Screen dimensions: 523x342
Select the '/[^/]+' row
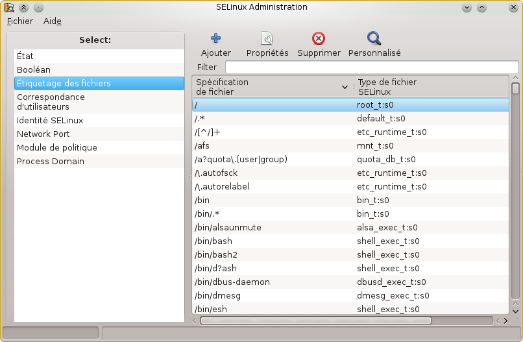click(x=350, y=132)
